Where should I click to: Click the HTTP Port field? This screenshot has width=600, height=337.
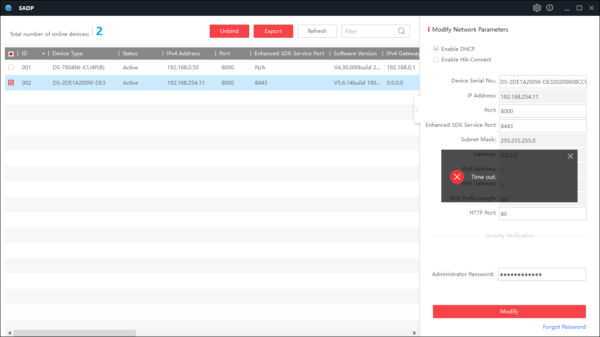(543, 214)
